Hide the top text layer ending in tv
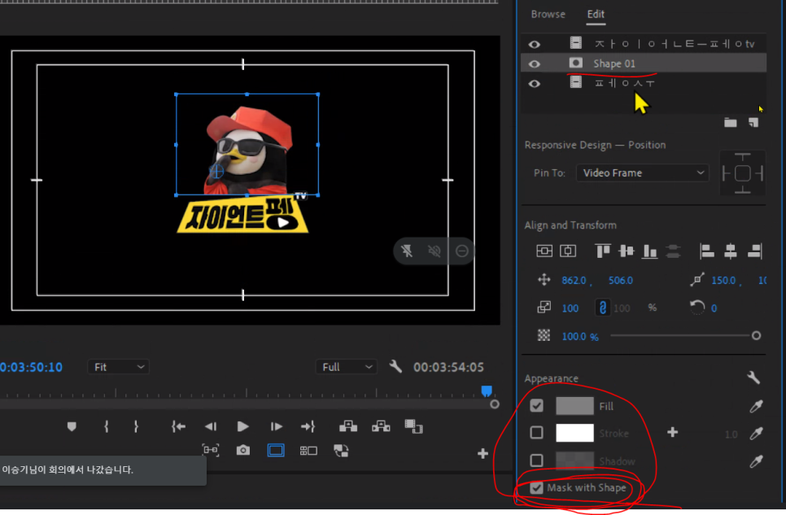This screenshot has height=515, width=786. 535,44
